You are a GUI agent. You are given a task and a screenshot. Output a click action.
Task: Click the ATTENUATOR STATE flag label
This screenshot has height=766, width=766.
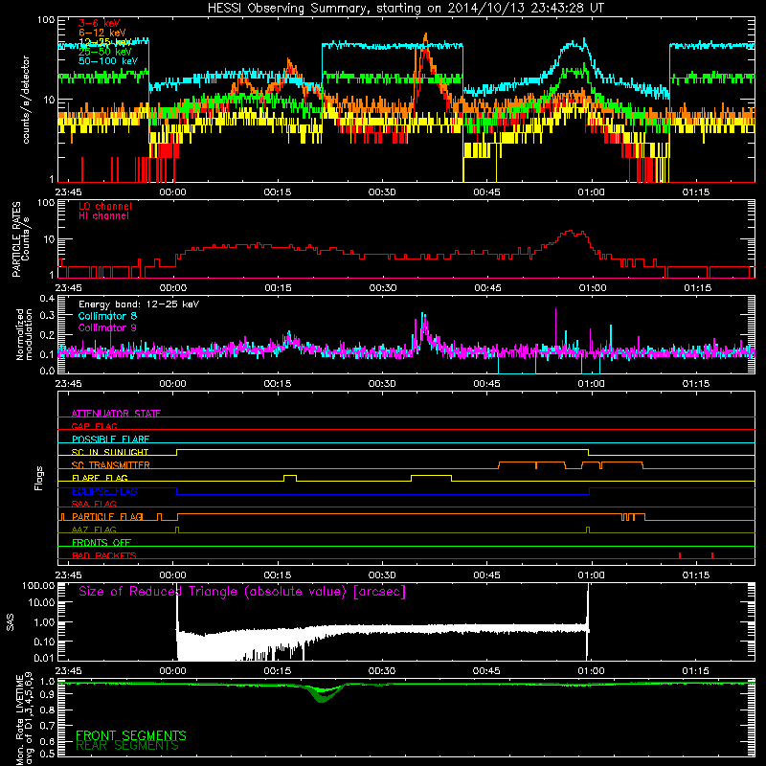pyautogui.click(x=116, y=414)
